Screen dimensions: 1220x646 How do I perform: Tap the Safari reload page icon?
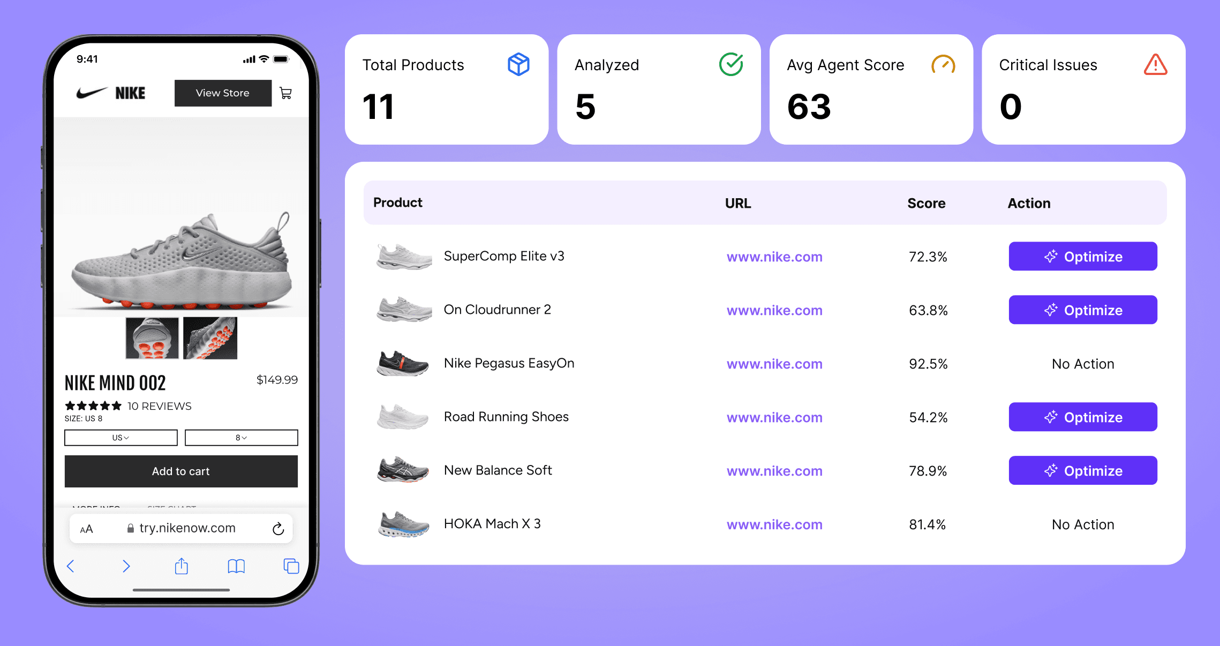278,529
